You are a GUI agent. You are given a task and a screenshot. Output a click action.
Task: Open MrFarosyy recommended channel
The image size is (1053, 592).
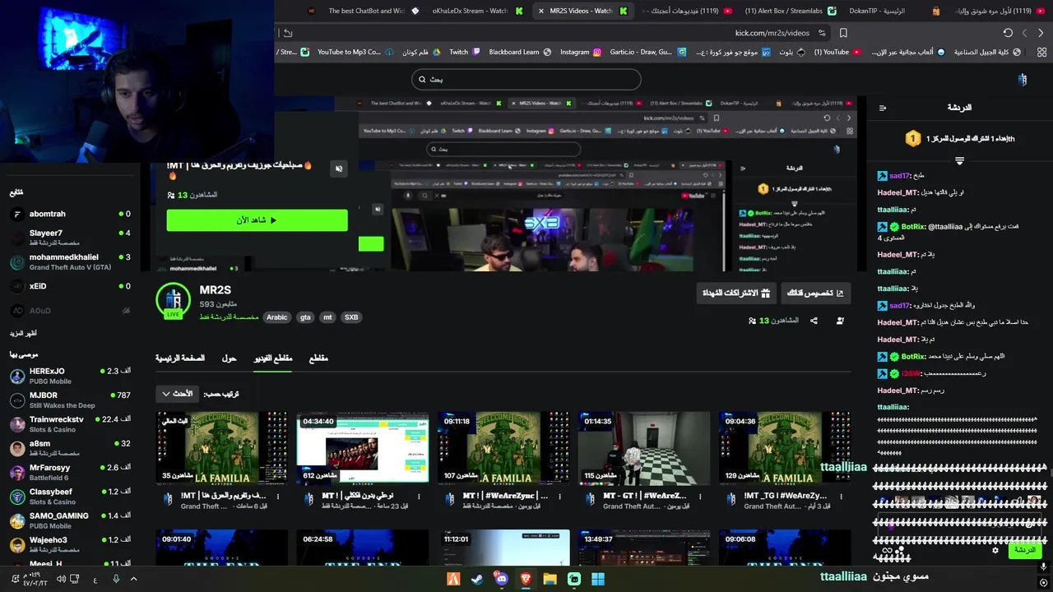pos(70,472)
